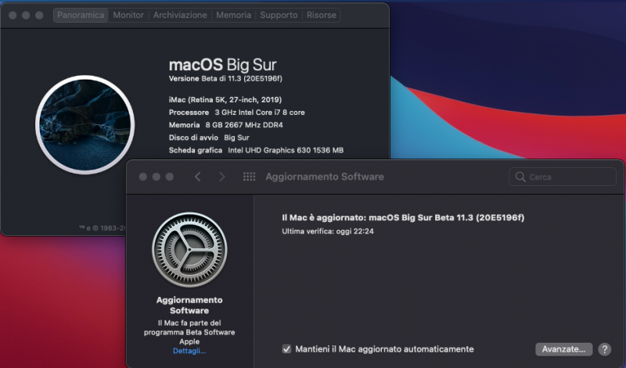Click 'iMac (Retina 5K, 27-inch, 2019)' text

click(x=225, y=100)
